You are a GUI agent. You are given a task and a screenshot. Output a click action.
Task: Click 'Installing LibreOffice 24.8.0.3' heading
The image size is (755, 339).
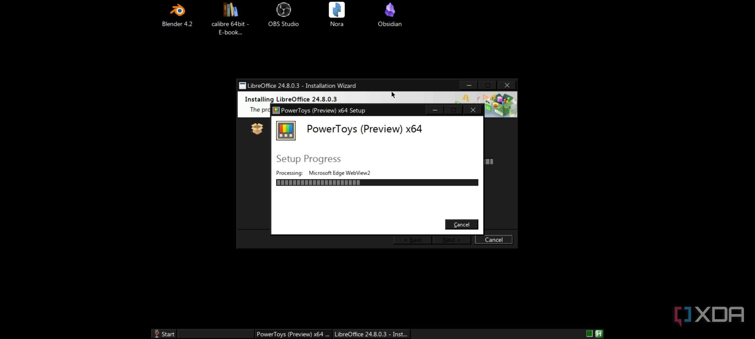(291, 99)
